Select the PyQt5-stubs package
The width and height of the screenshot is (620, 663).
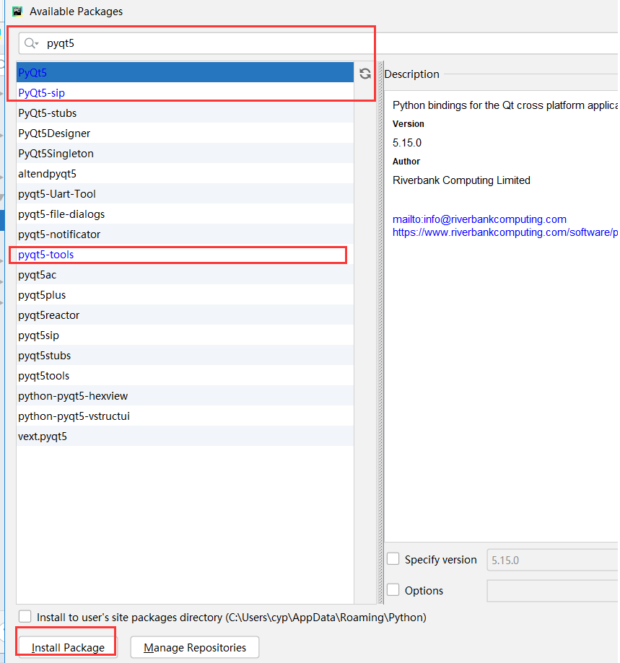[x=185, y=113]
